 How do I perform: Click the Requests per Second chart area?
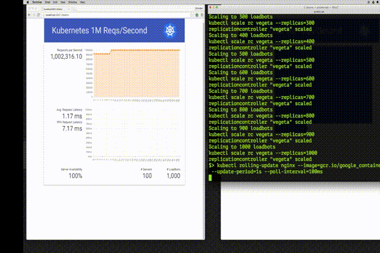(136, 73)
